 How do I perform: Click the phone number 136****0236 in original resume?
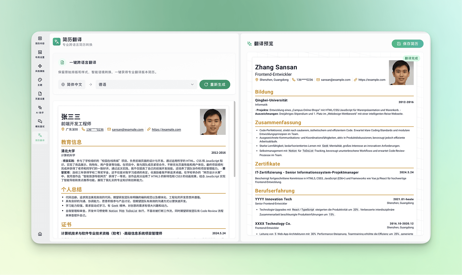pos(95,129)
